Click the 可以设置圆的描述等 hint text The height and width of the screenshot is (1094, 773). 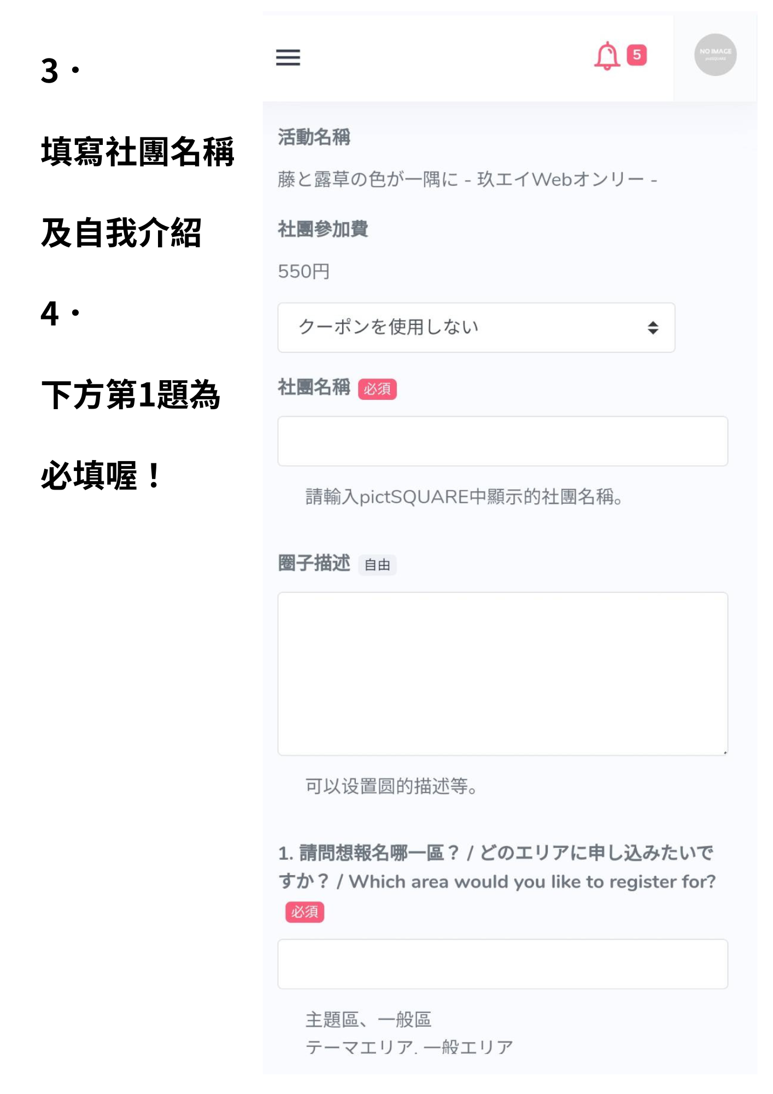point(391,787)
